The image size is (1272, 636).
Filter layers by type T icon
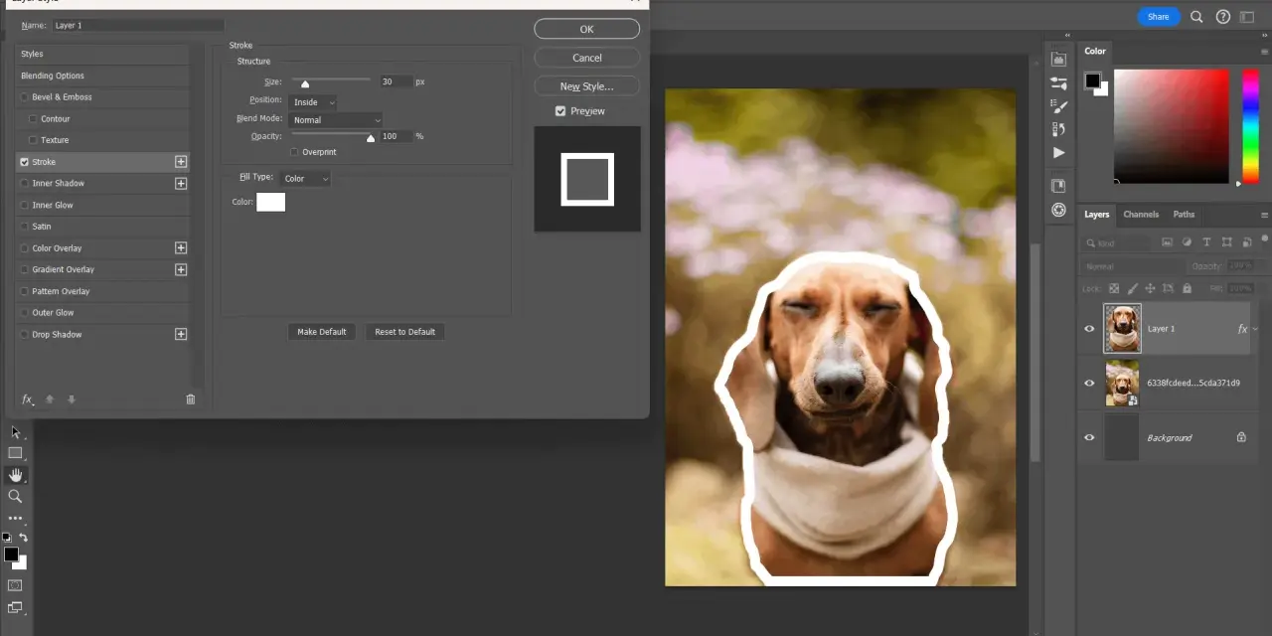pos(1206,242)
